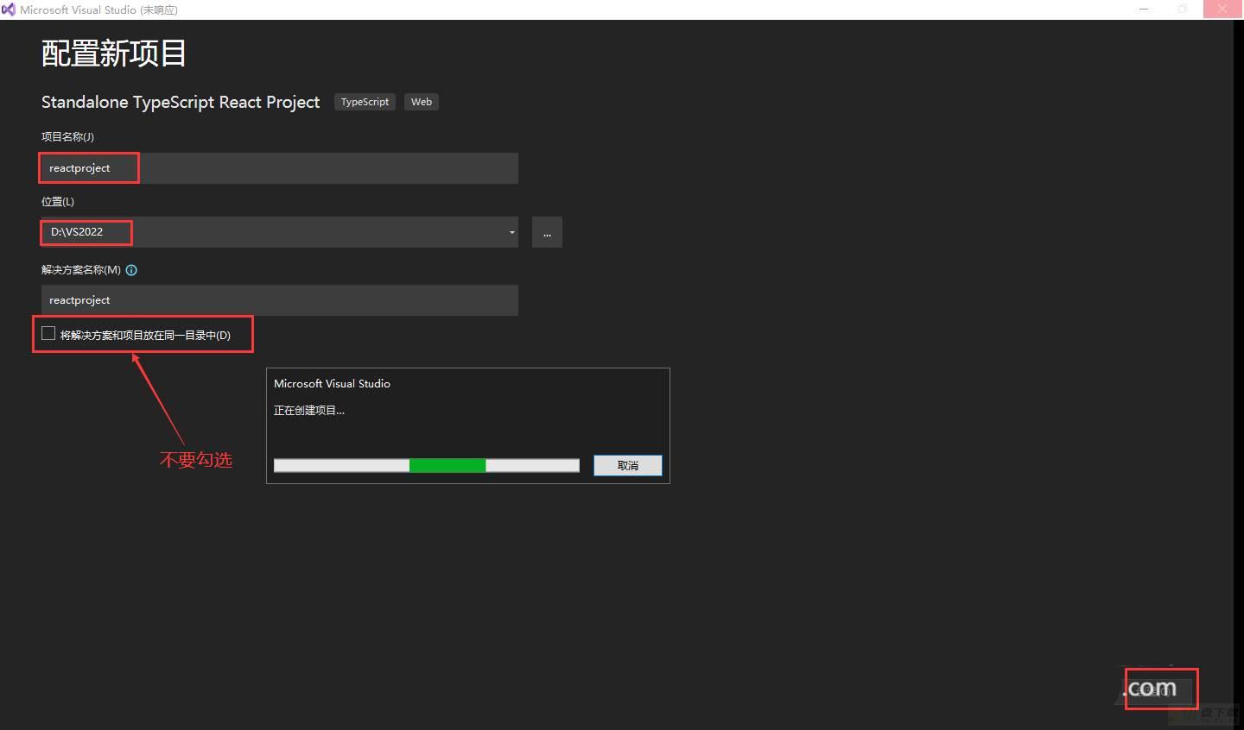Cancel the project creation dialog
Viewport: 1244px width, 730px height.
pyautogui.click(x=628, y=465)
